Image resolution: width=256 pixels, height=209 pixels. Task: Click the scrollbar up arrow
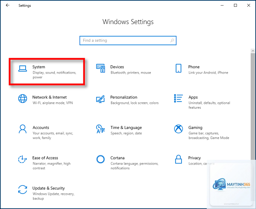253,51
